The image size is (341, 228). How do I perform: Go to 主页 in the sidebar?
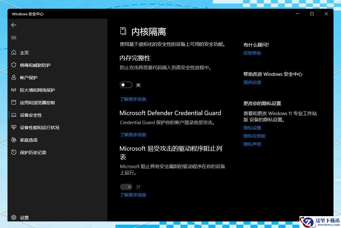pyautogui.click(x=24, y=53)
